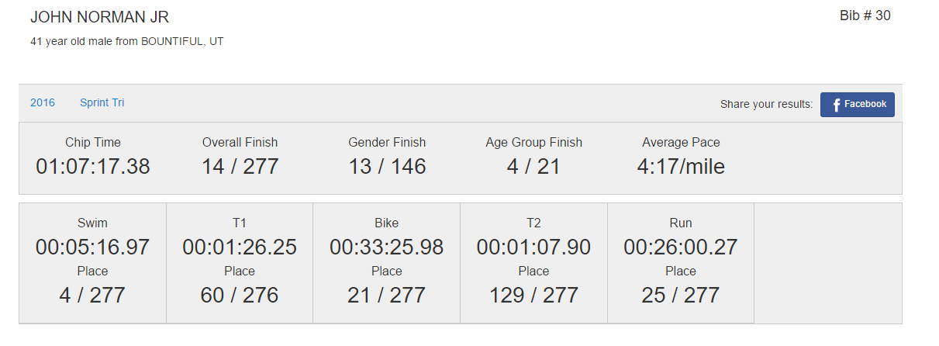Screen dimensions: 939x346
Task: Click the Chip Time value 01:07:17.38
Action: (93, 167)
